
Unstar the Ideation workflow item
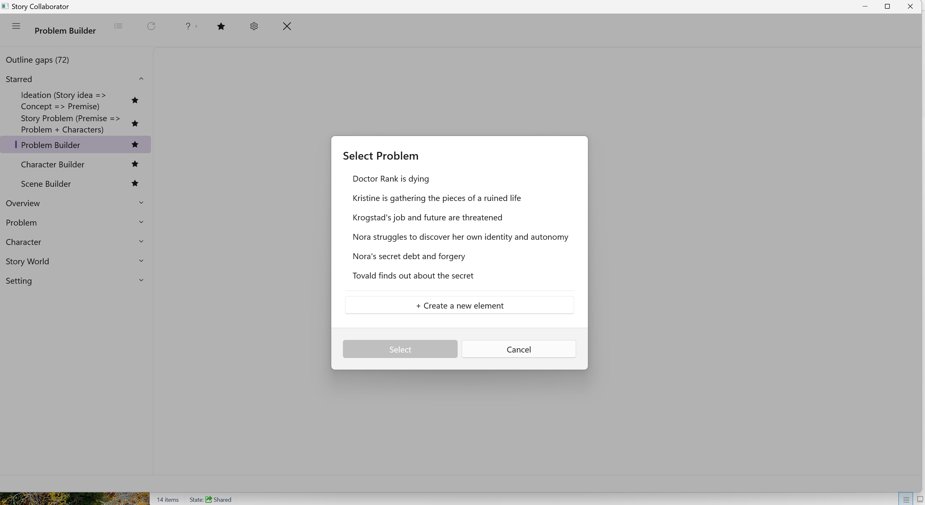tap(135, 100)
